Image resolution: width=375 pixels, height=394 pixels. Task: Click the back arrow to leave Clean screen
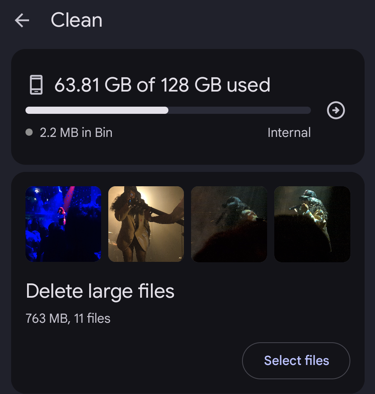22,20
